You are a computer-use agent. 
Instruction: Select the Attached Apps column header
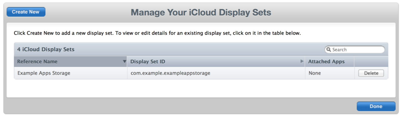point(326,61)
